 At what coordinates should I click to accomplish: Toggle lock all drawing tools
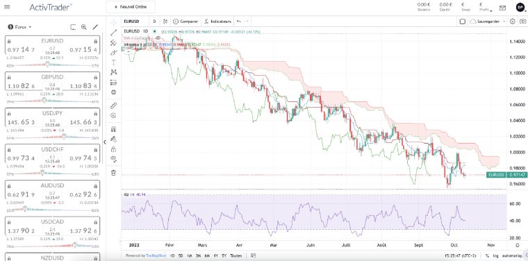(114, 149)
